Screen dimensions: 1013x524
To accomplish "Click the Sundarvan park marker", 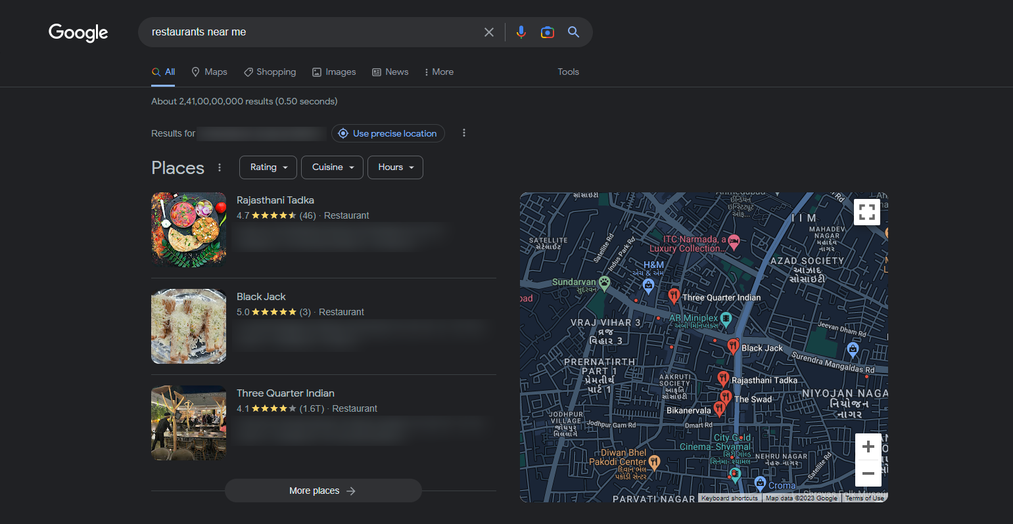I will (x=604, y=283).
